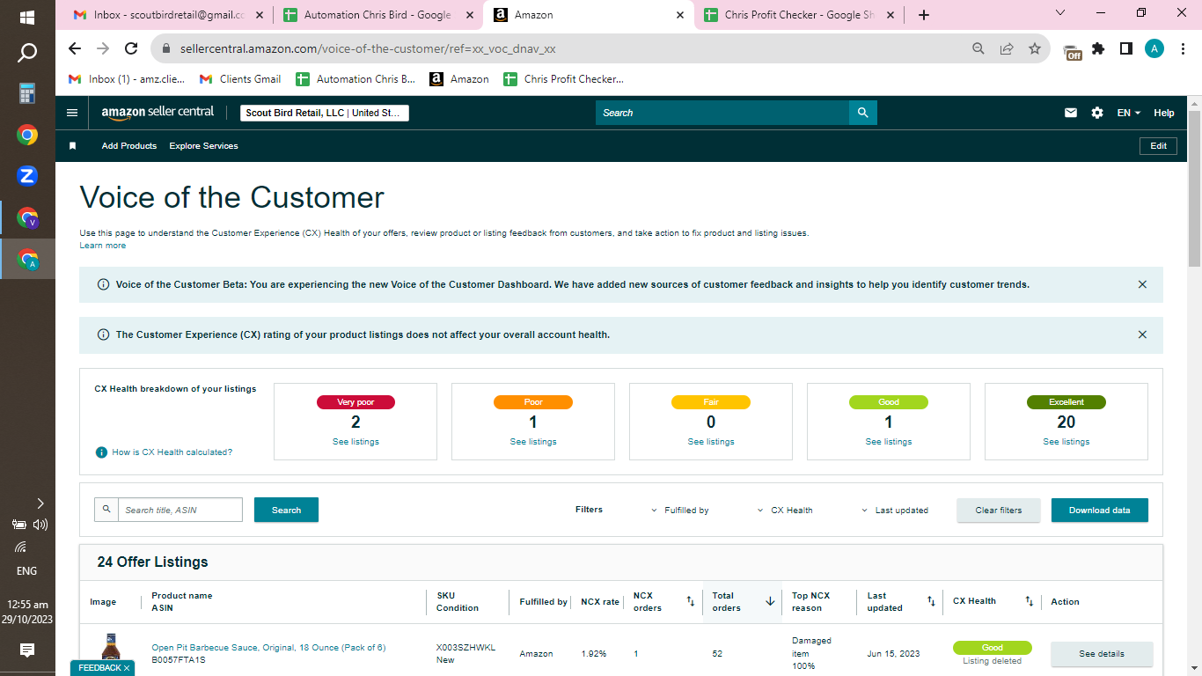Click the Search title, ASIN input field
This screenshot has height=676, width=1202.
[x=180, y=510]
